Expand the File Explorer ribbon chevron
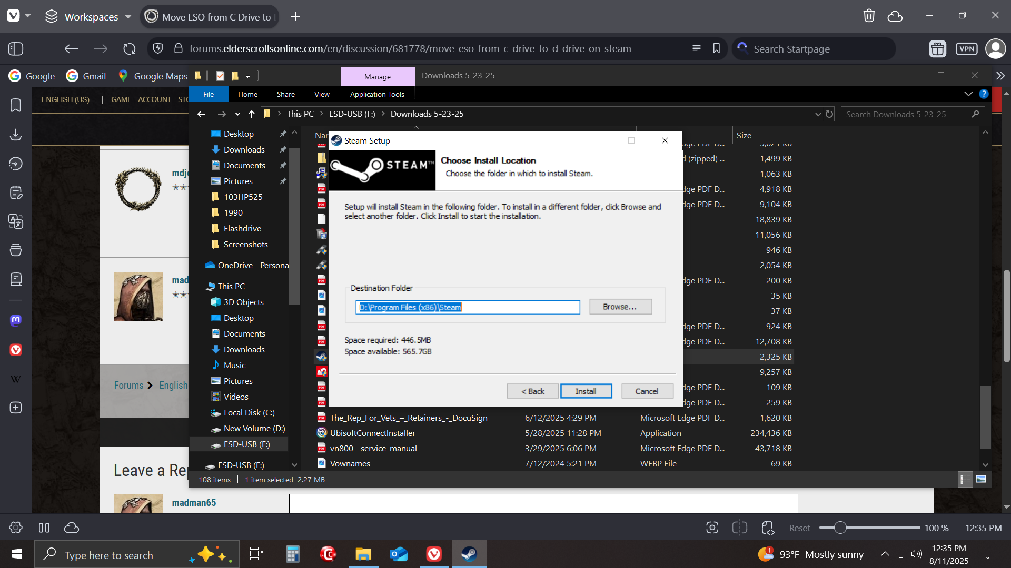1011x568 pixels. click(968, 94)
